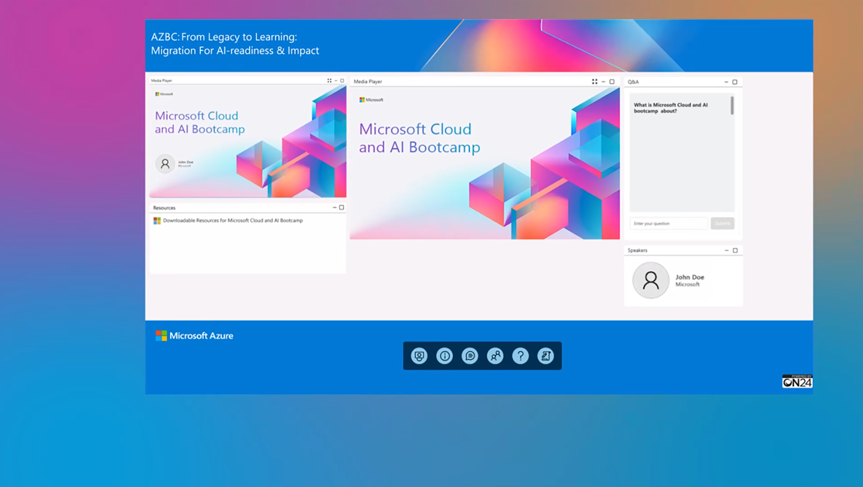
Task: Click the info circle icon in dock
Action: (445, 356)
